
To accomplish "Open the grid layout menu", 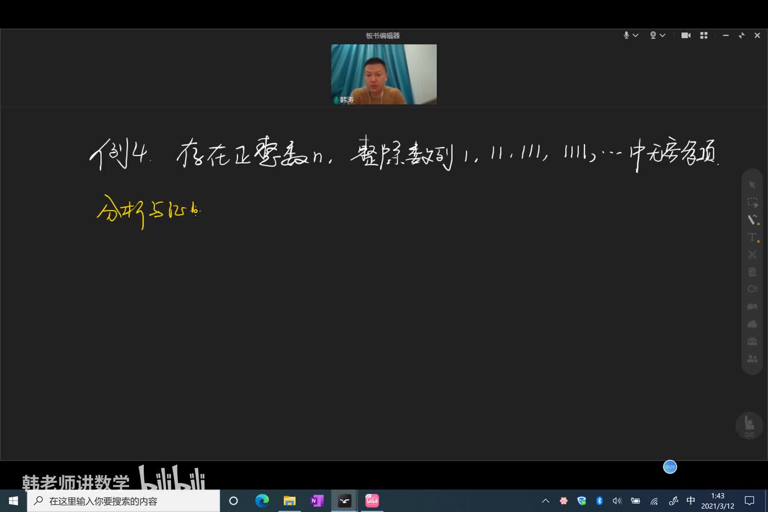I will [x=704, y=36].
